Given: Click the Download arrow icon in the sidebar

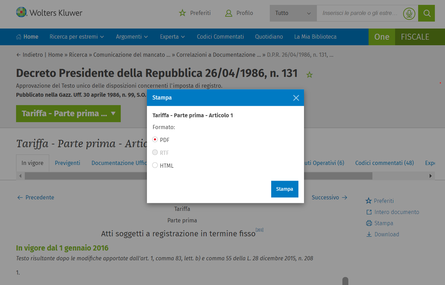Looking at the screenshot, I should click(369, 235).
